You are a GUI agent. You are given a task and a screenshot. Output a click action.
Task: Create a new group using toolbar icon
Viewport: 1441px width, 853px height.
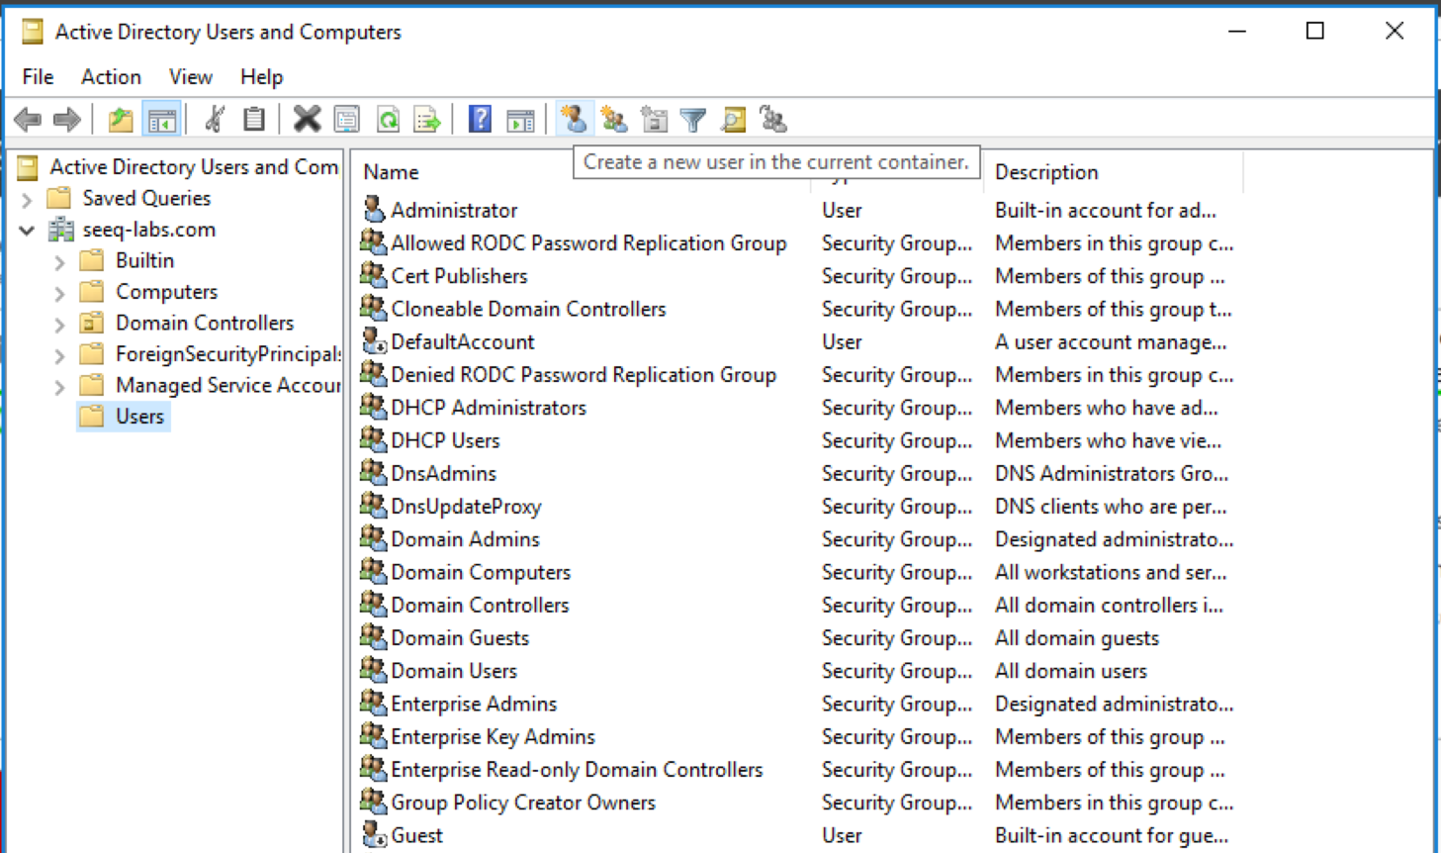tap(613, 119)
